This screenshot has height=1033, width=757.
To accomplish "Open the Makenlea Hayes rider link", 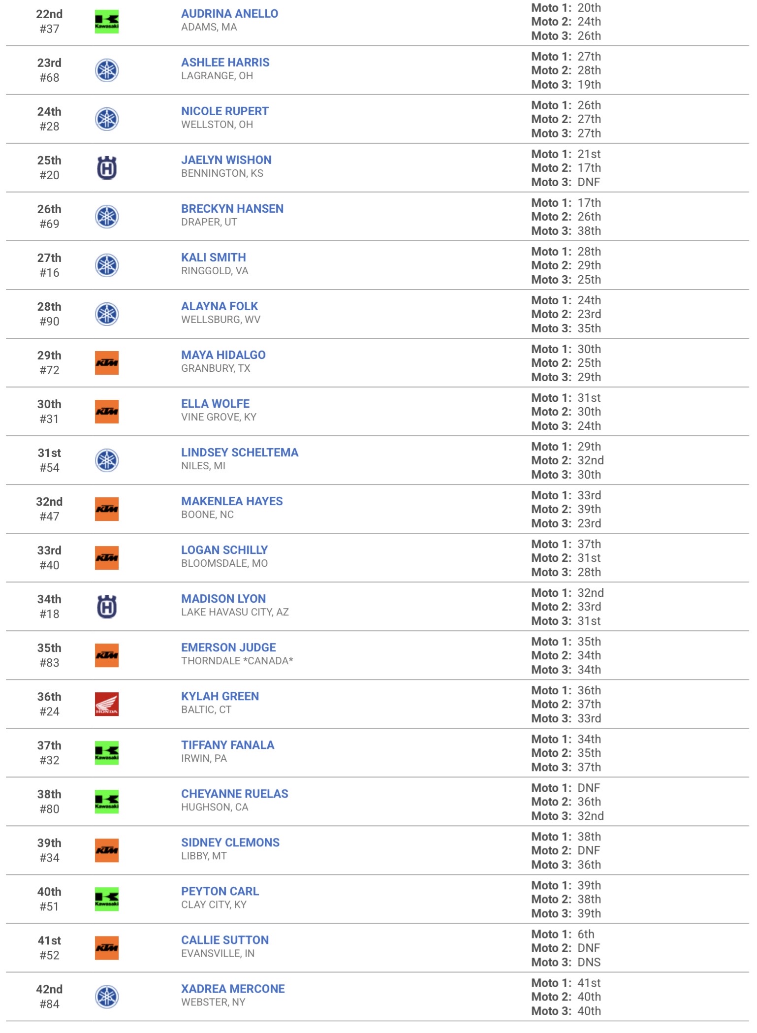I will click(232, 501).
